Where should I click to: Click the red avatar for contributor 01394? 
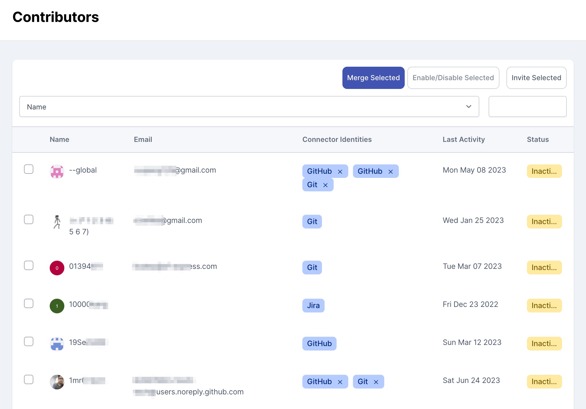pos(57,268)
